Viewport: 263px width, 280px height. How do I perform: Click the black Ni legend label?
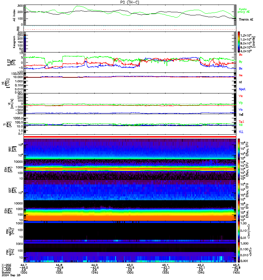(x=240, y=82)
